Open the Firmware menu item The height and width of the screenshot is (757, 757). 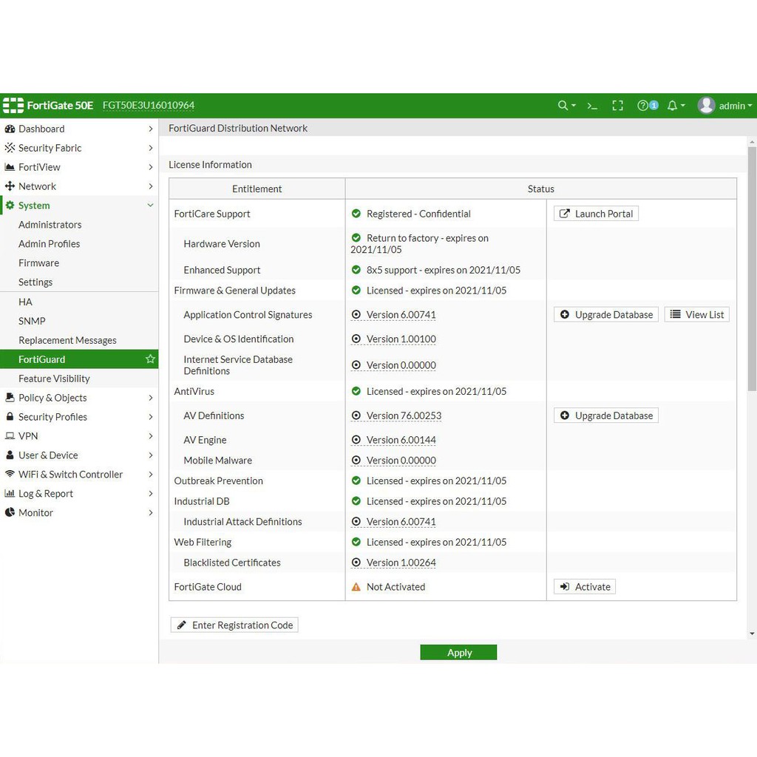click(39, 263)
